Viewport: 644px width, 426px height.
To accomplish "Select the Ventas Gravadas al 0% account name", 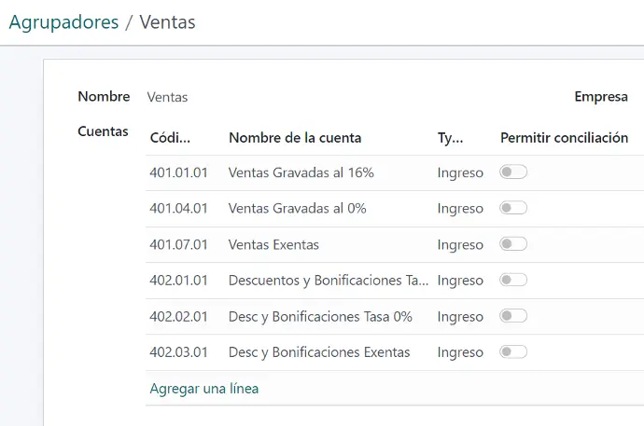I will coord(297,208).
